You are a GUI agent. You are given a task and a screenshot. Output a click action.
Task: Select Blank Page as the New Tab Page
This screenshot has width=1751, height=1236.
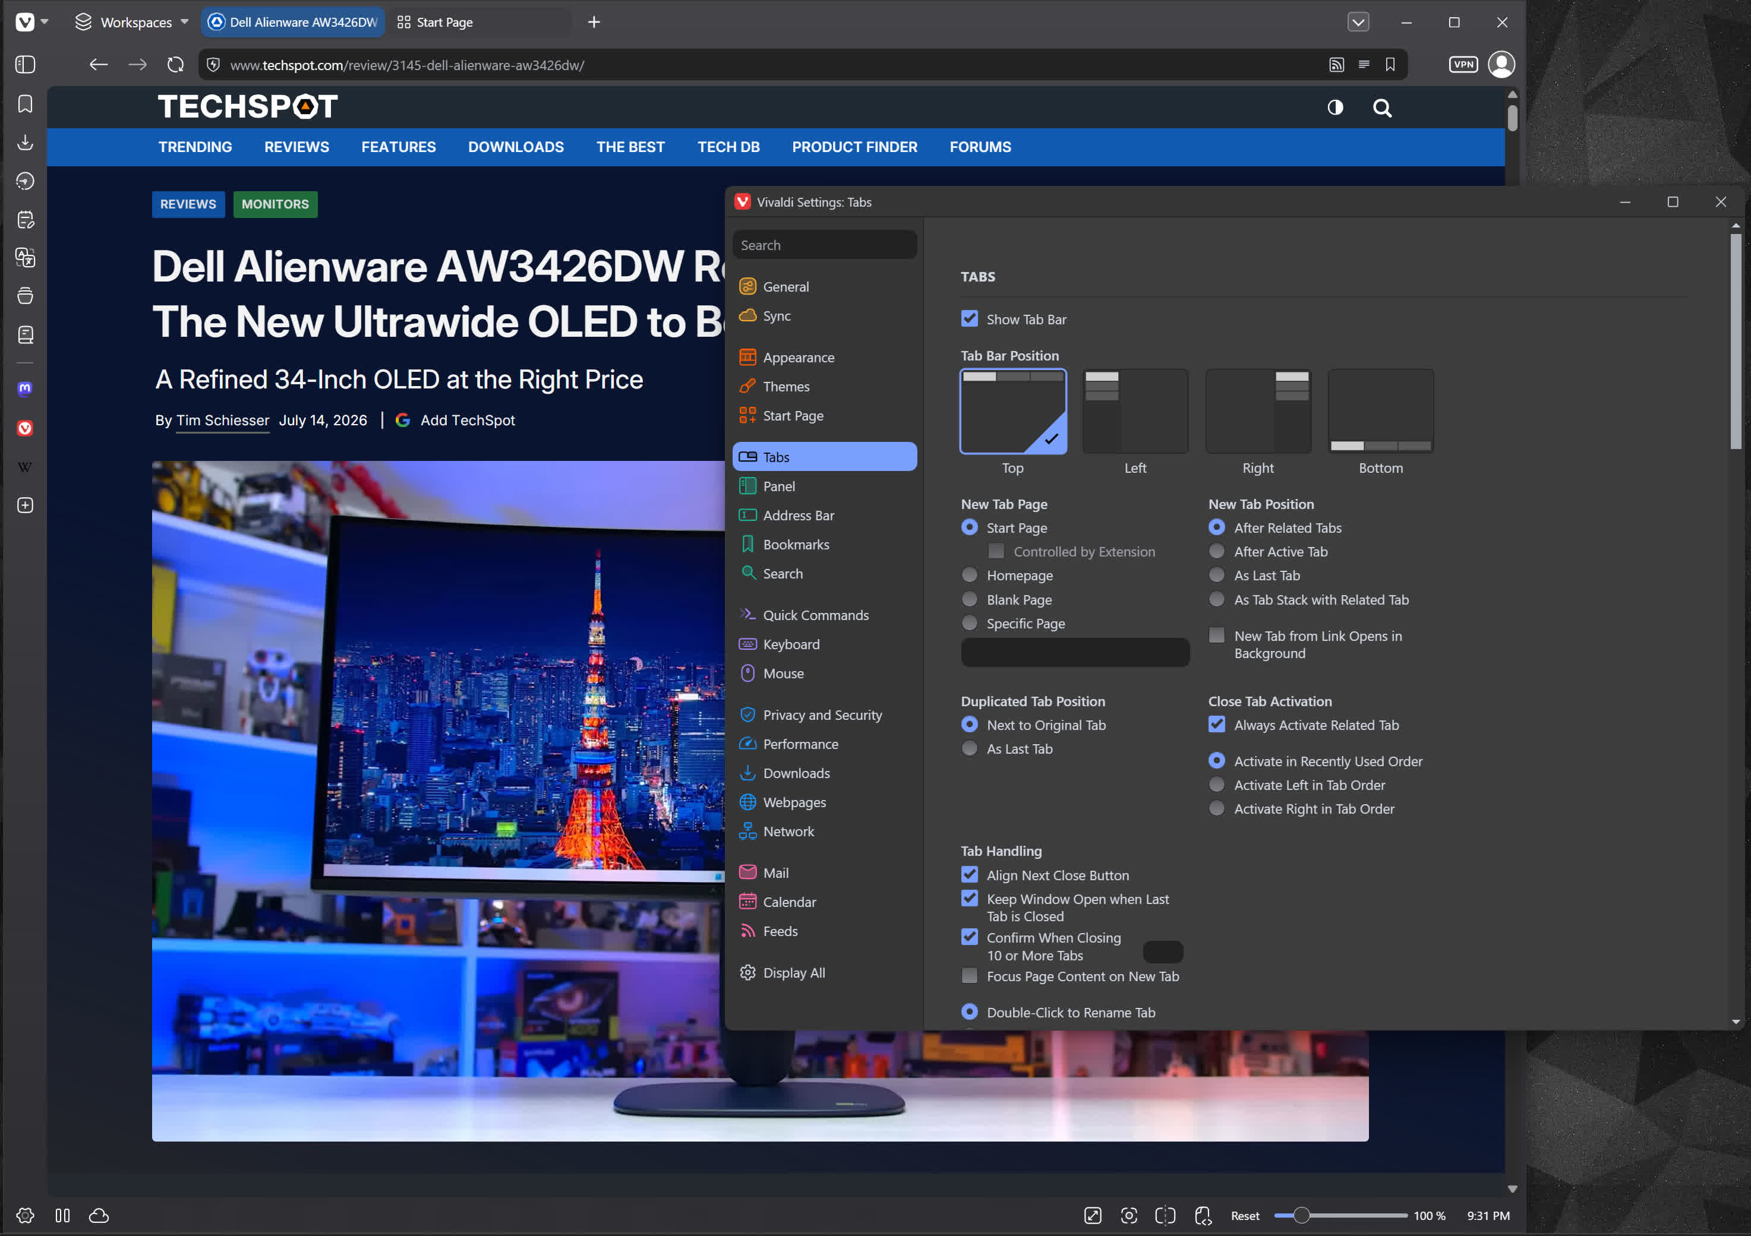[x=969, y=599]
